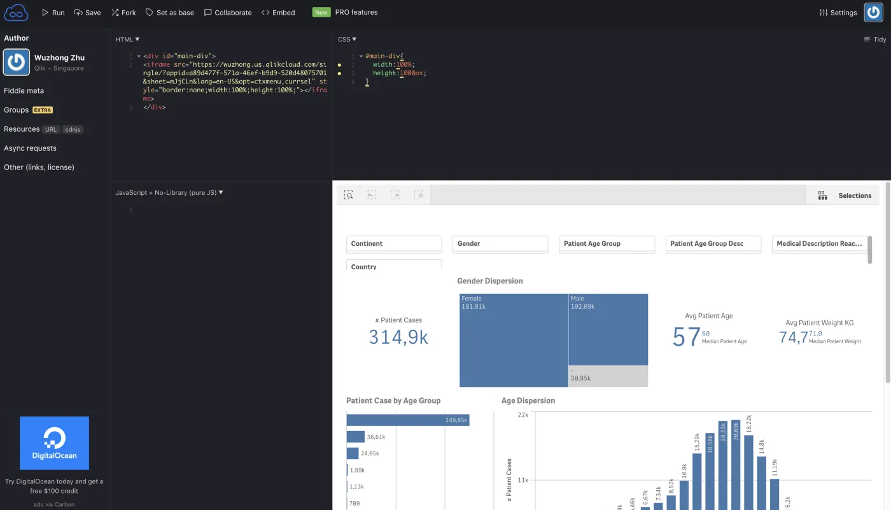Open the JavaScript + No-Library language dropdown

tap(167, 192)
